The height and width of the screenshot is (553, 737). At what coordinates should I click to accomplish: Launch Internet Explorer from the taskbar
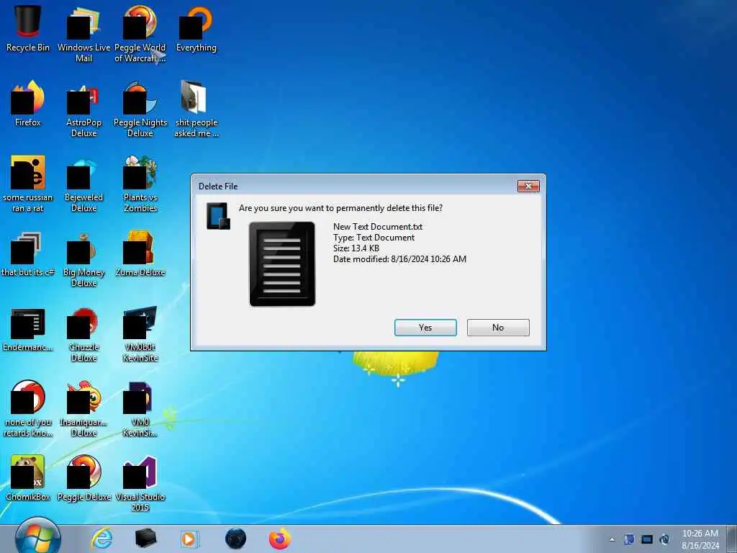click(x=102, y=539)
